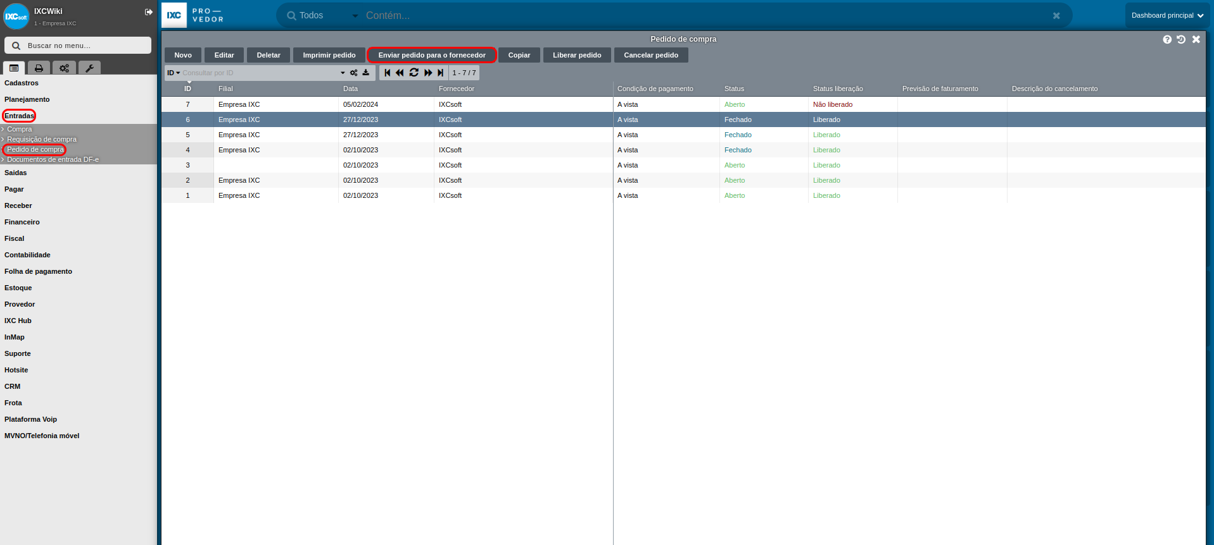This screenshot has height=545, width=1214.
Task: Select the menu list tab icon
Action: (x=14, y=68)
